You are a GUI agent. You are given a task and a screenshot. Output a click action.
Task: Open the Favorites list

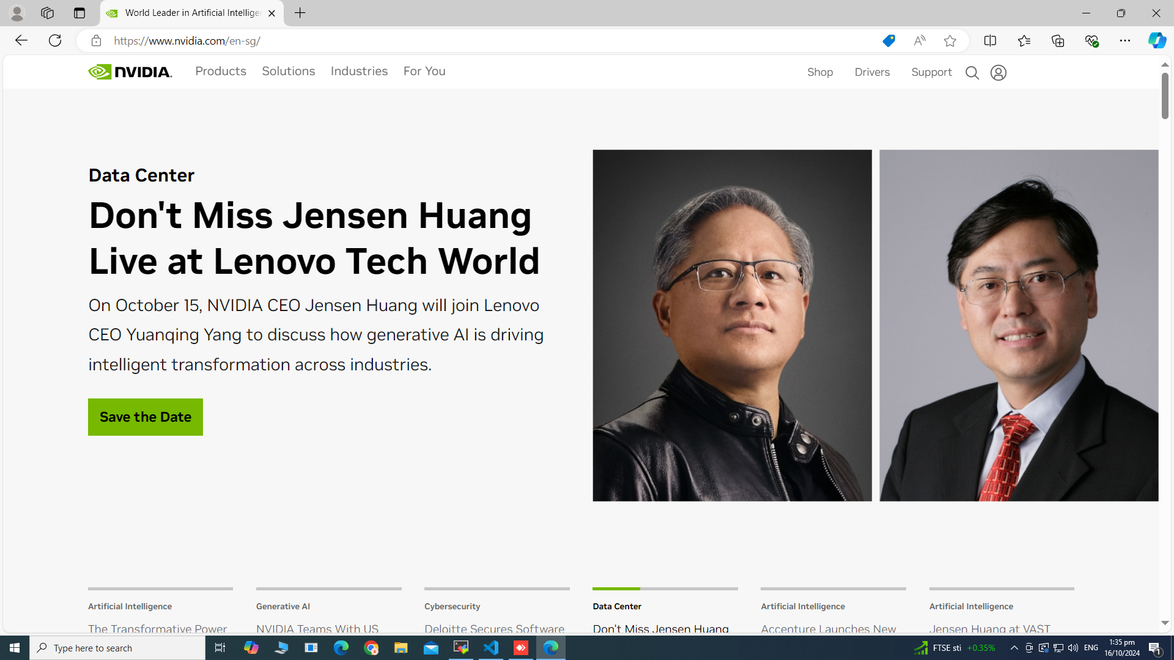click(x=1024, y=40)
